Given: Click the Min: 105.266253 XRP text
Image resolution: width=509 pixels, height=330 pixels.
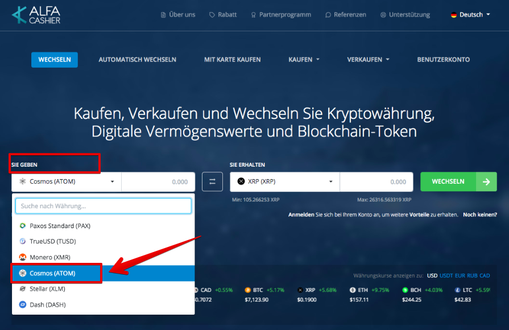Looking at the screenshot, I should click(x=255, y=200).
